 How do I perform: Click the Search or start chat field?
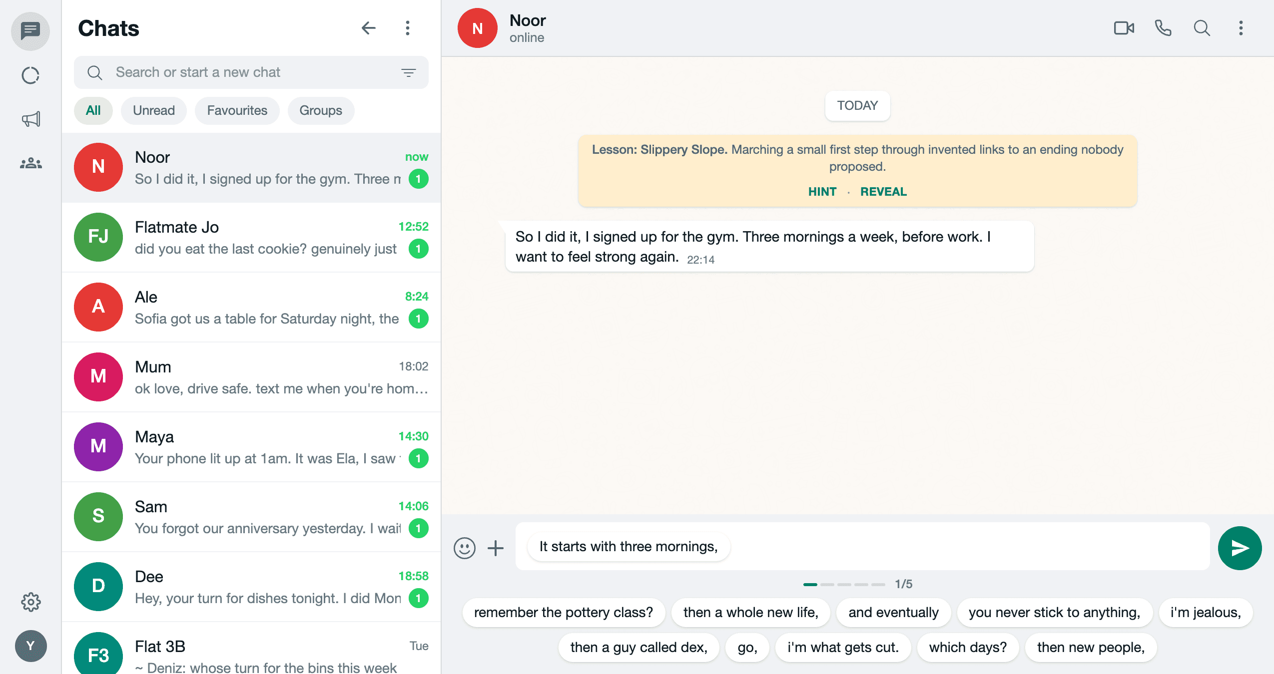(251, 72)
